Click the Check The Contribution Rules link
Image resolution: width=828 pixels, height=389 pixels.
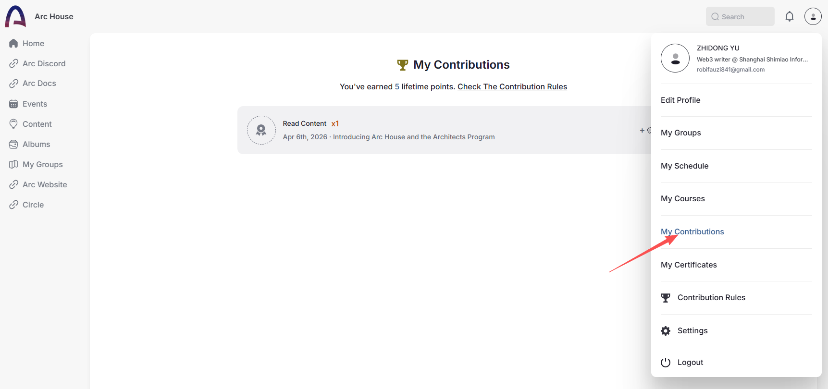(x=512, y=86)
